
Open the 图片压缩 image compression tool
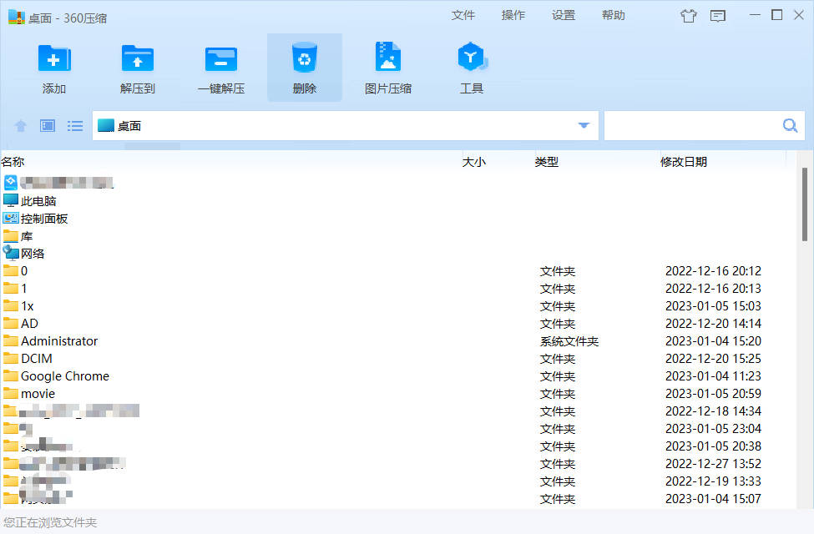(x=387, y=57)
